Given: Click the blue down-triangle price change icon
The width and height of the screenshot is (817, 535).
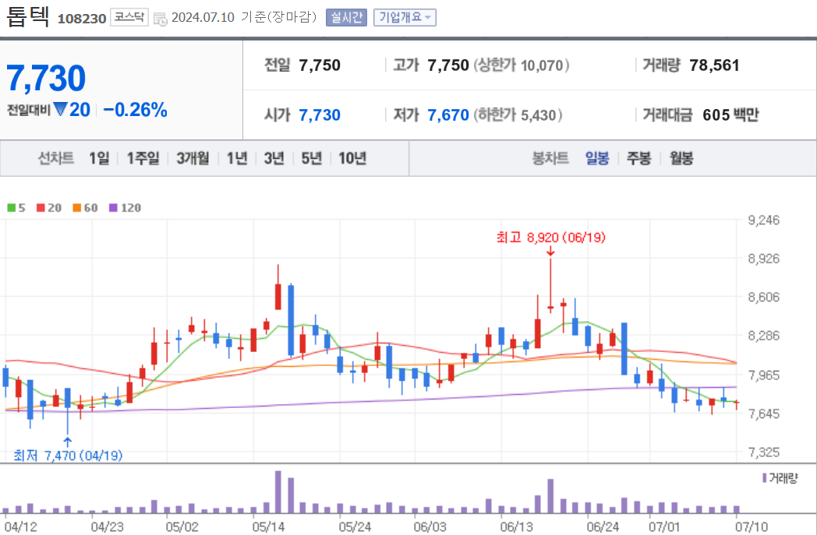Looking at the screenshot, I should (x=61, y=109).
